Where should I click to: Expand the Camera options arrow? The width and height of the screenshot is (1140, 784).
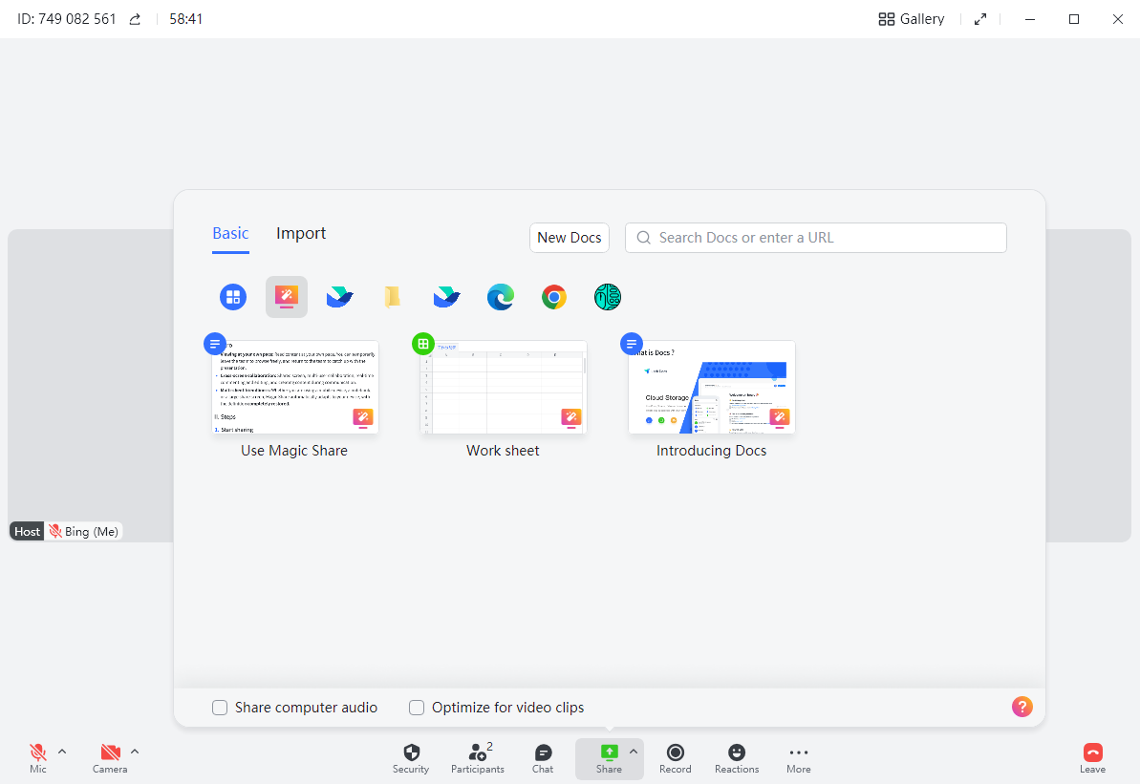135,752
